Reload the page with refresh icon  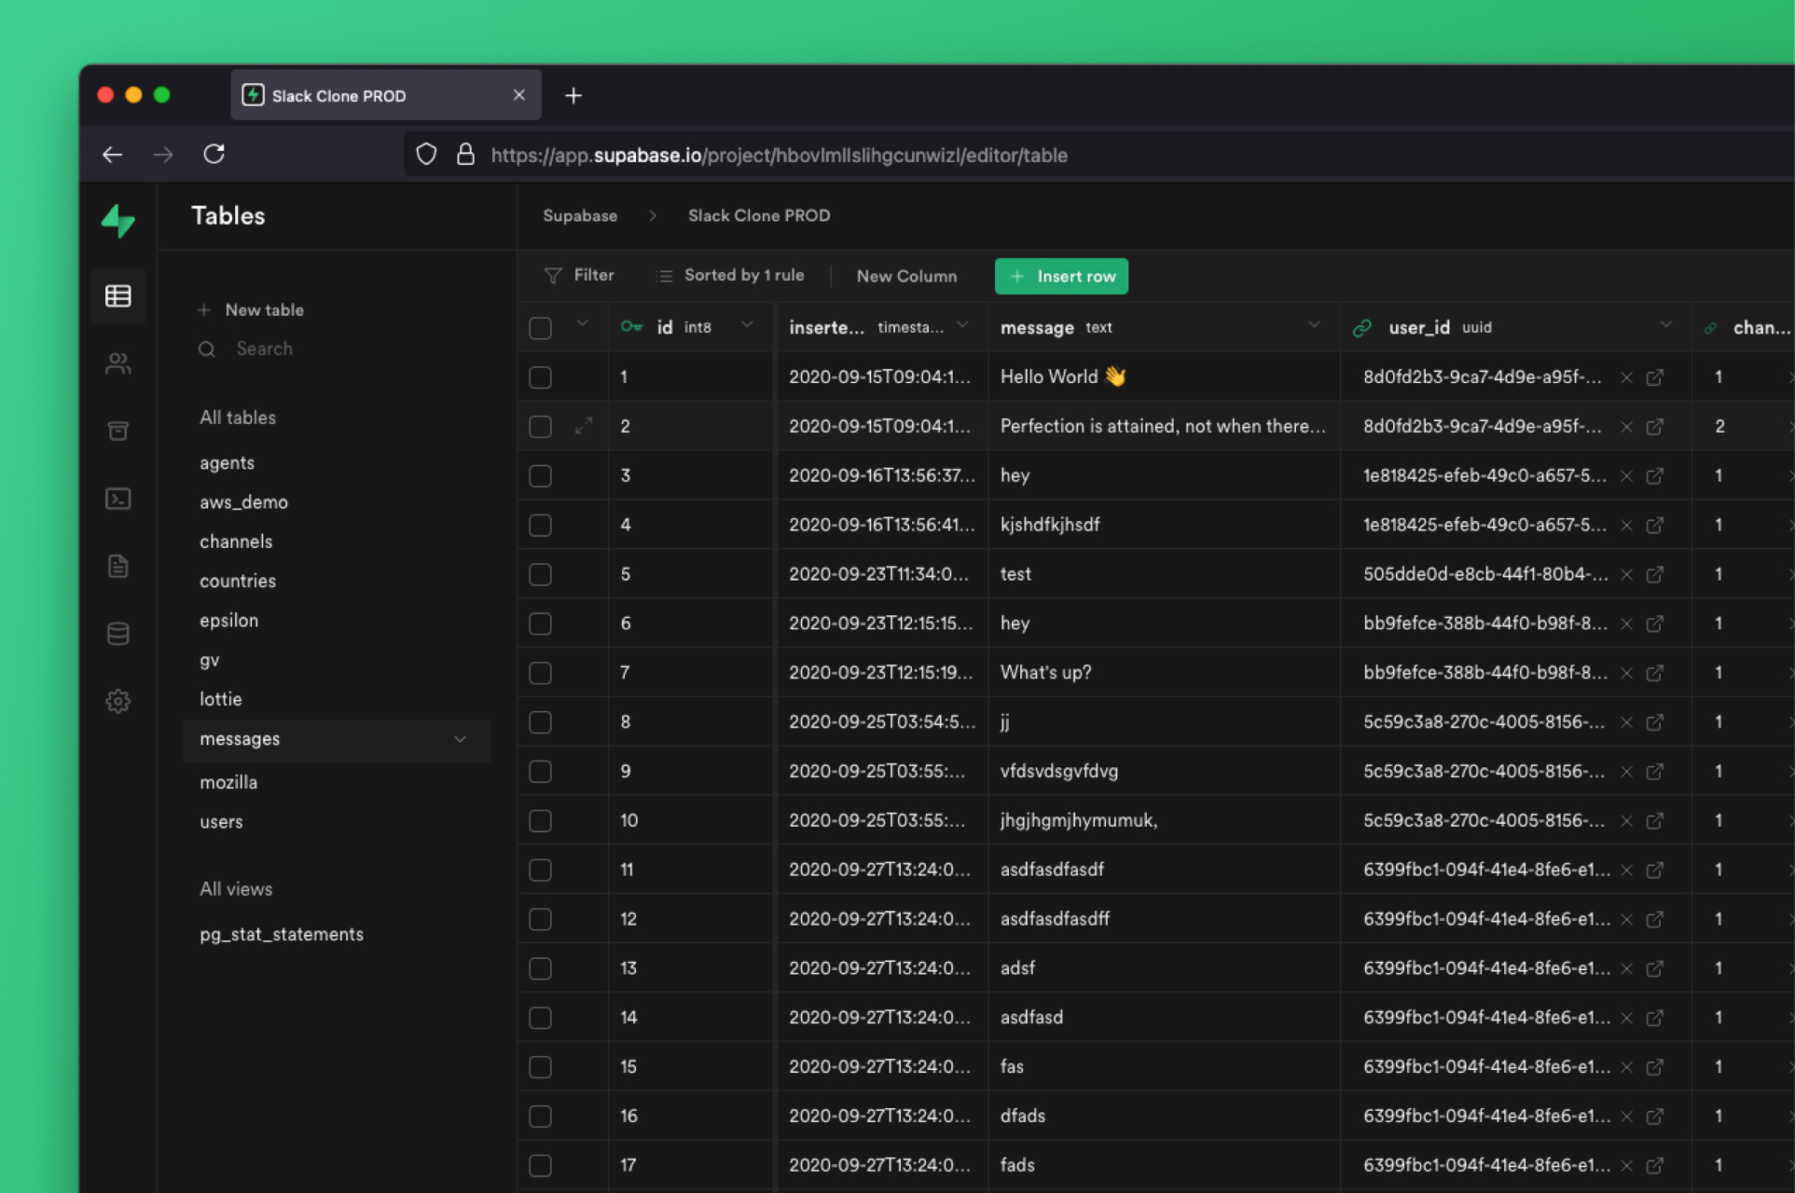[214, 154]
